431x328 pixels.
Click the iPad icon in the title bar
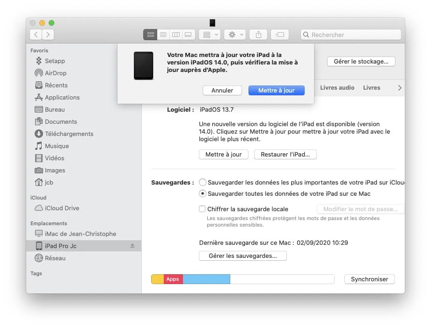pyautogui.click(x=212, y=23)
